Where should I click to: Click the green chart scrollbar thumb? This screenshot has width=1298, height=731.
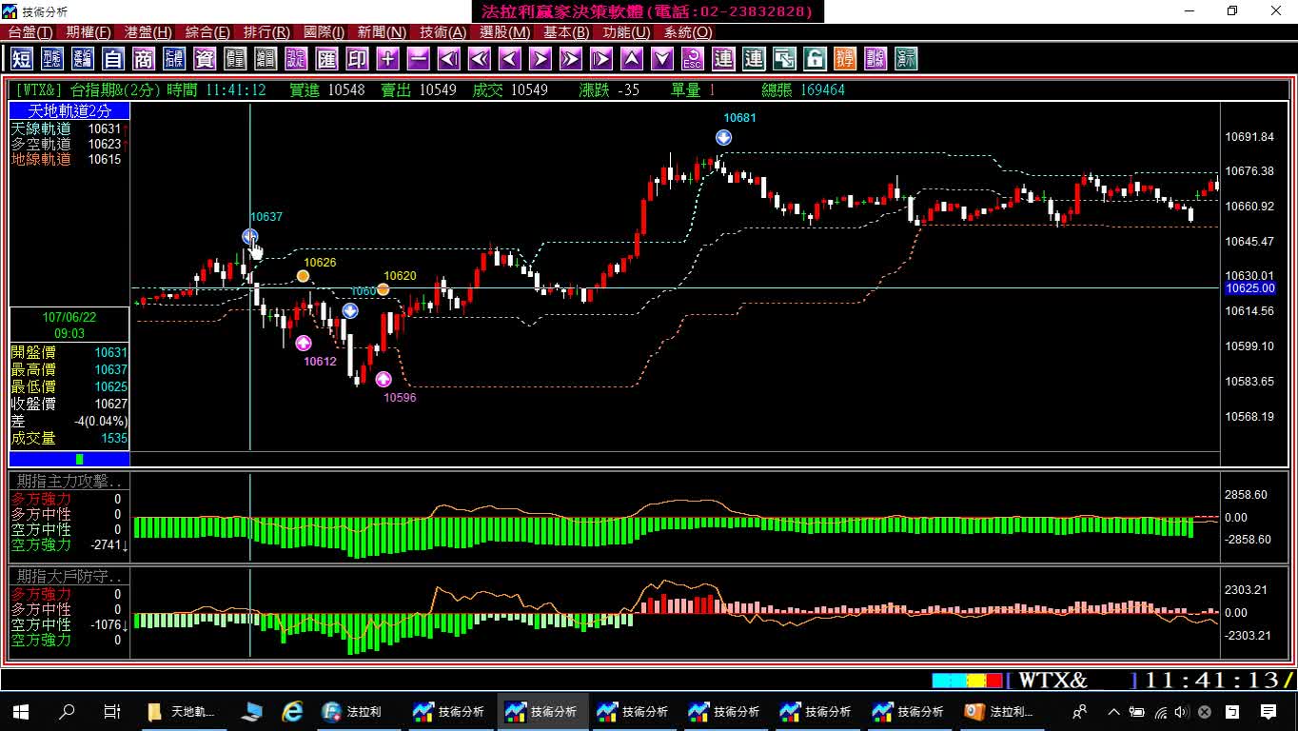coord(80,459)
